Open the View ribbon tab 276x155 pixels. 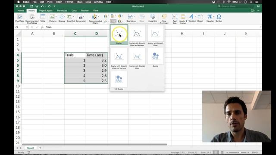pyautogui.click(x=96, y=10)
